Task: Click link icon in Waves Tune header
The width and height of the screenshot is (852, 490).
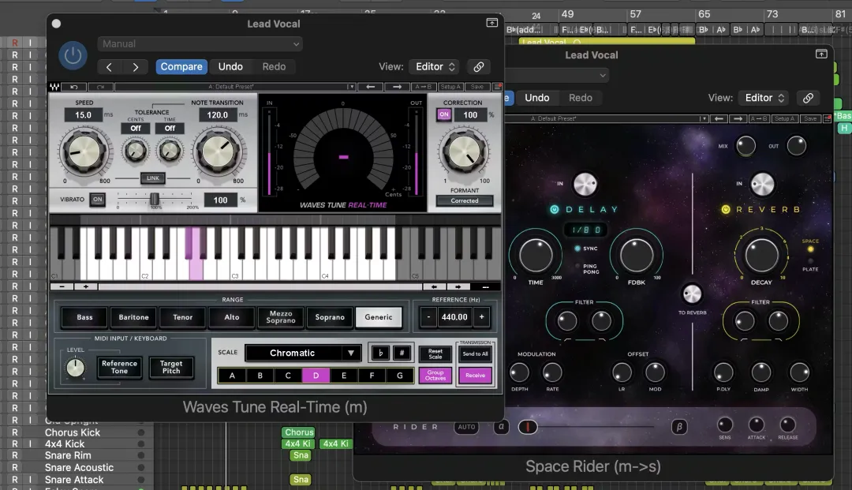Action: coord(479,67)
